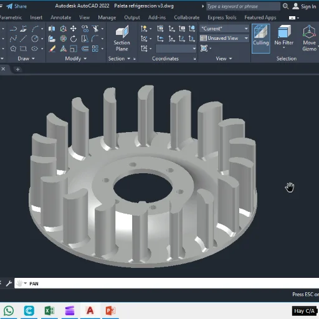319x319 pixels.
Task: Click the 3D Scale triangle icon
Action: [x=64, y=49]
